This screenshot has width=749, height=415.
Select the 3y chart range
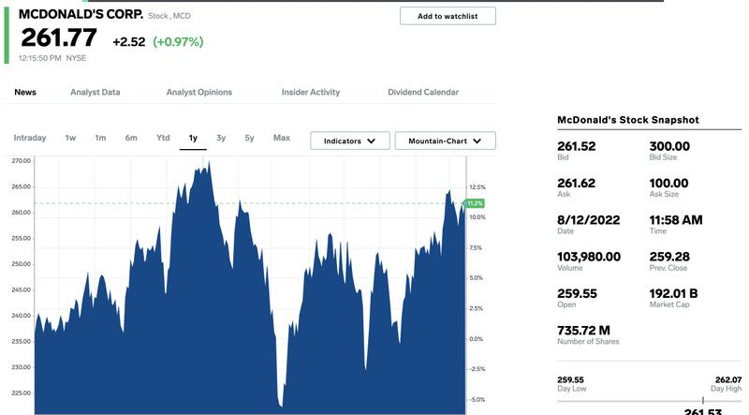221,138
